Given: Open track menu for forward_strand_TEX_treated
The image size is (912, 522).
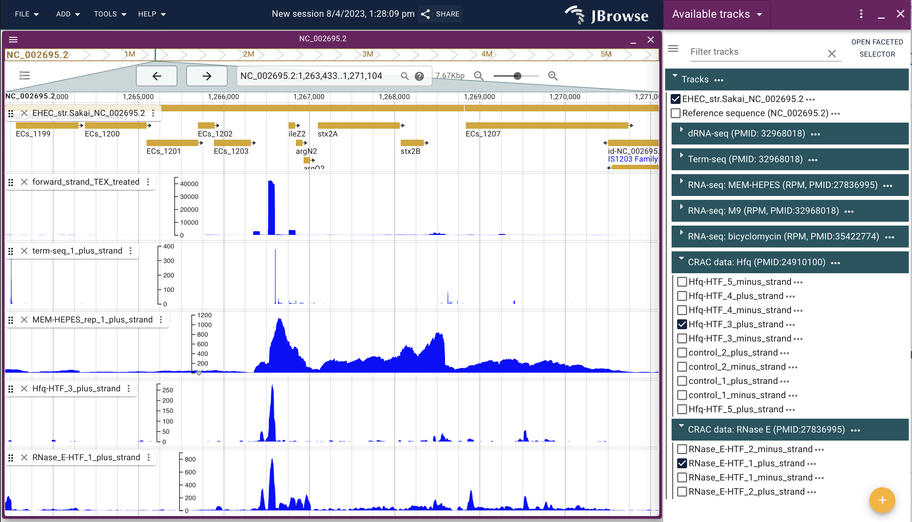Looking at the screenshot, I should [x=148, y=182].
